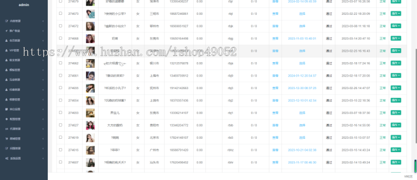Click date link 2023-11-03 15:40:01
Screen dimensions: 417x180
(302, 39)
